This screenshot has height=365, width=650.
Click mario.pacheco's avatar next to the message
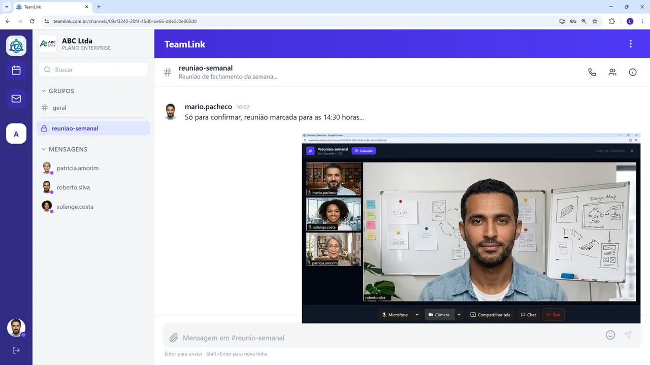click(171, 112)
